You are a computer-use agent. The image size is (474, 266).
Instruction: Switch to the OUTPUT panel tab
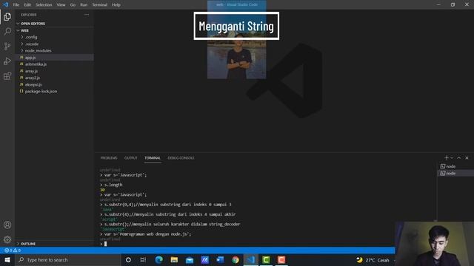coord(130,157)
